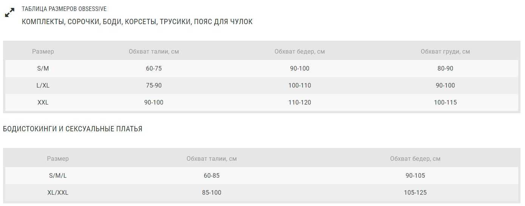Click 'Обхват бедер, см' header in first table

300,51
